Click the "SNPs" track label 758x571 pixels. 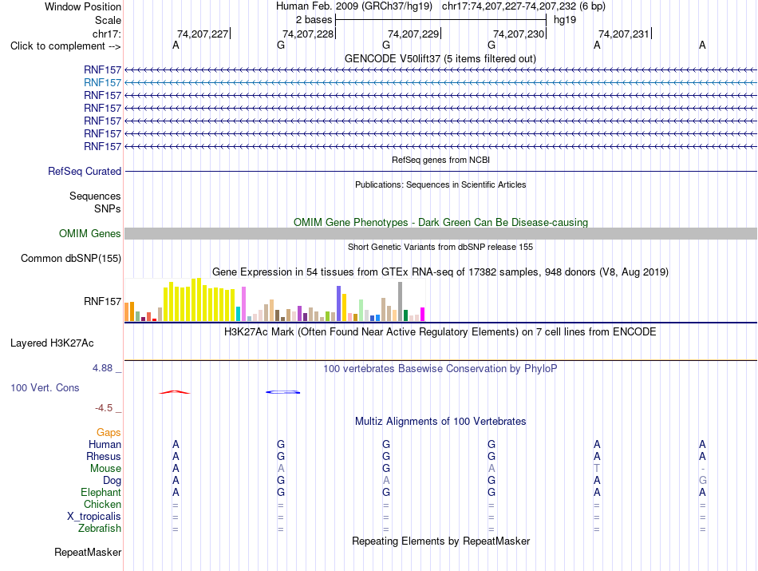108,208
